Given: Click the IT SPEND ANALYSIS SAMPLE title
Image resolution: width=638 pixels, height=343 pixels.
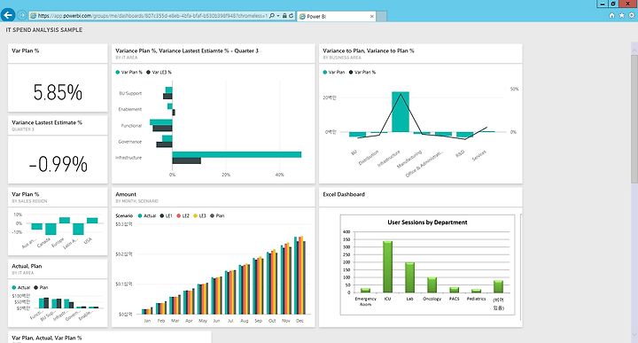Looking at the screenshot, I should [x=44, y=30].
